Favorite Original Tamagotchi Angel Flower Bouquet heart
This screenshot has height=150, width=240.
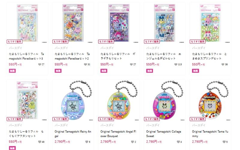click(132, 142)
